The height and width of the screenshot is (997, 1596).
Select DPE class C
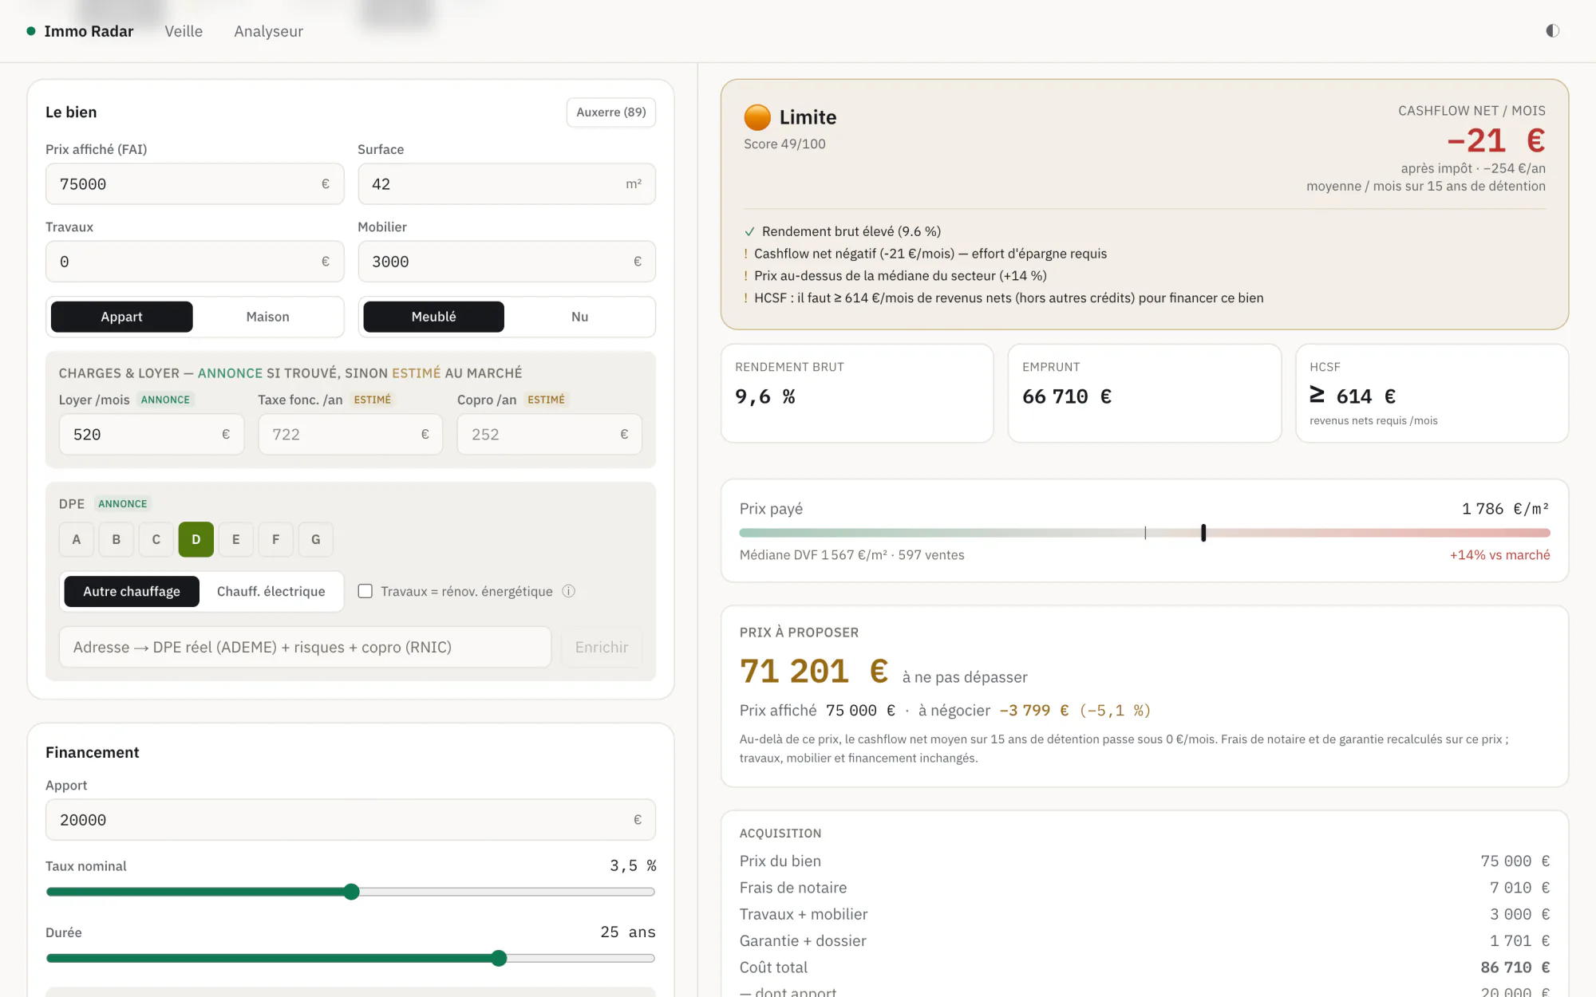click(x=156, y=539)
